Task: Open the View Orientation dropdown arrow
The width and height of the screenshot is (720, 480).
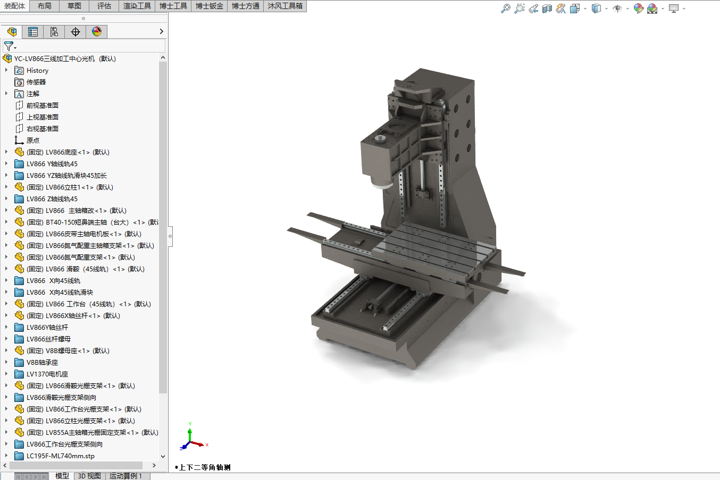Action: (585, 8)
